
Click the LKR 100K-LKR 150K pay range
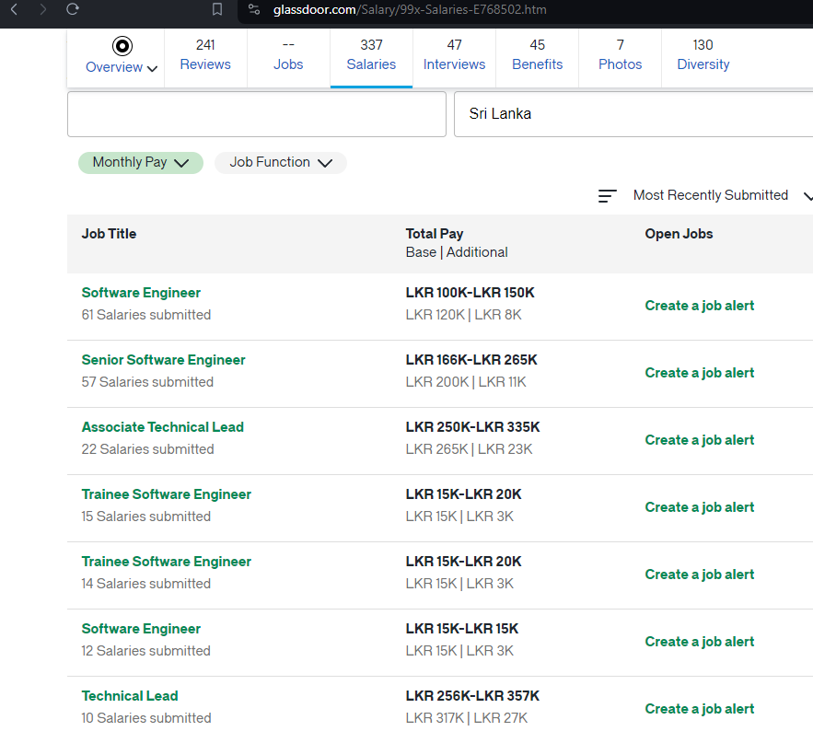470,293
